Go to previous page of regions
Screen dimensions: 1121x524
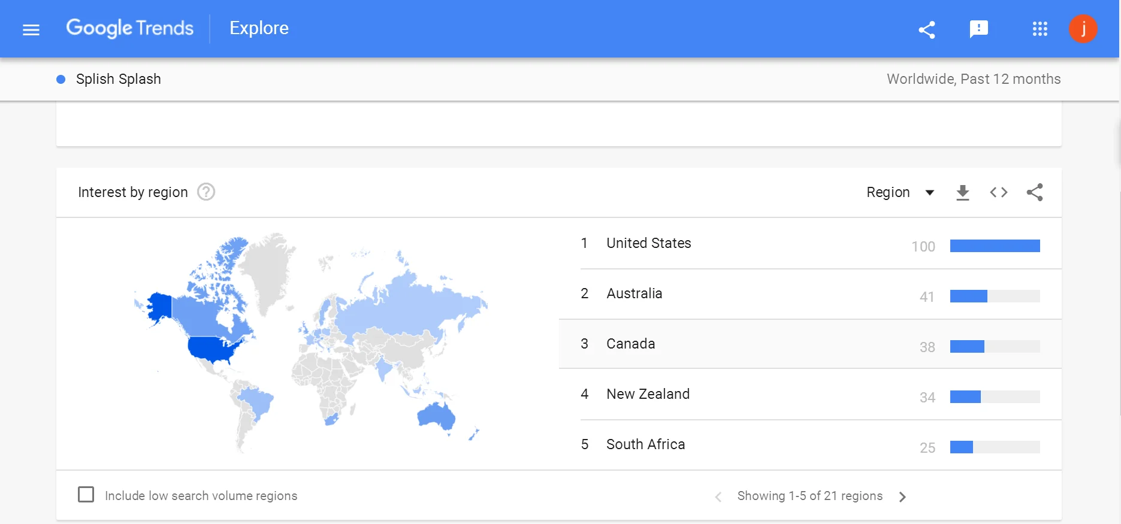click(x=718, y=496)
